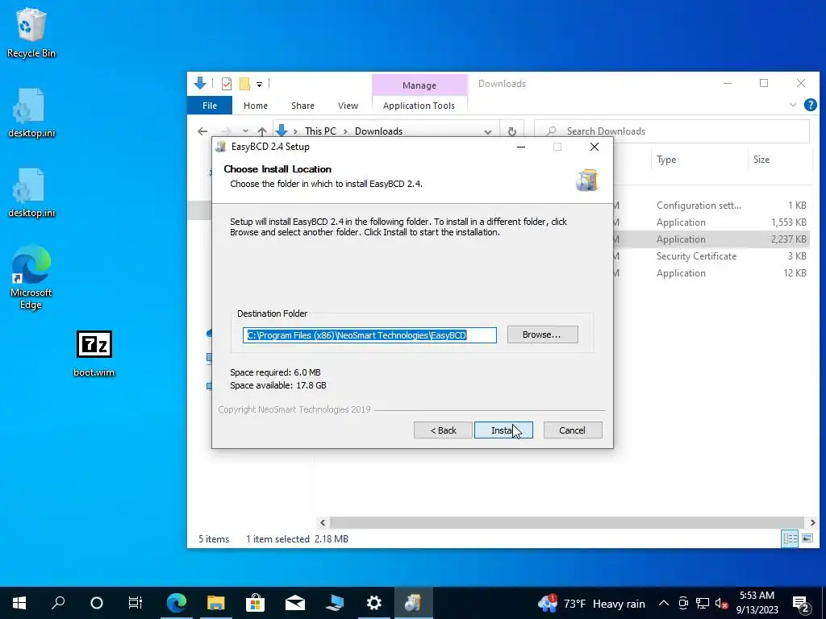Click the horizontal scrollbar in Explorer

(567, 522)
